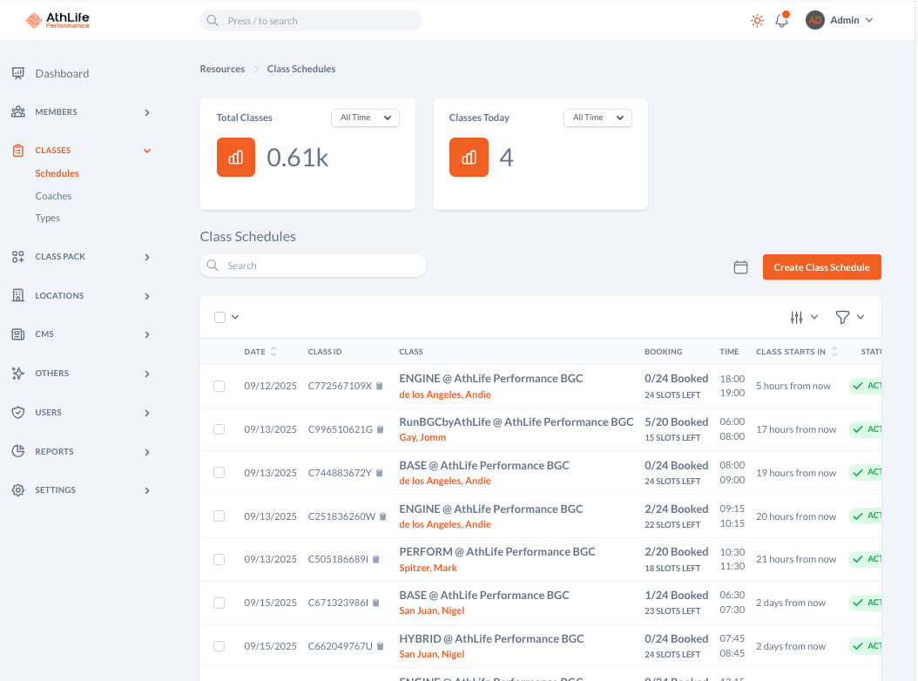This screenshot has width=918, height=681.
Task: Open the calendar view icon near Create Class Schedule
Action: 741,267
